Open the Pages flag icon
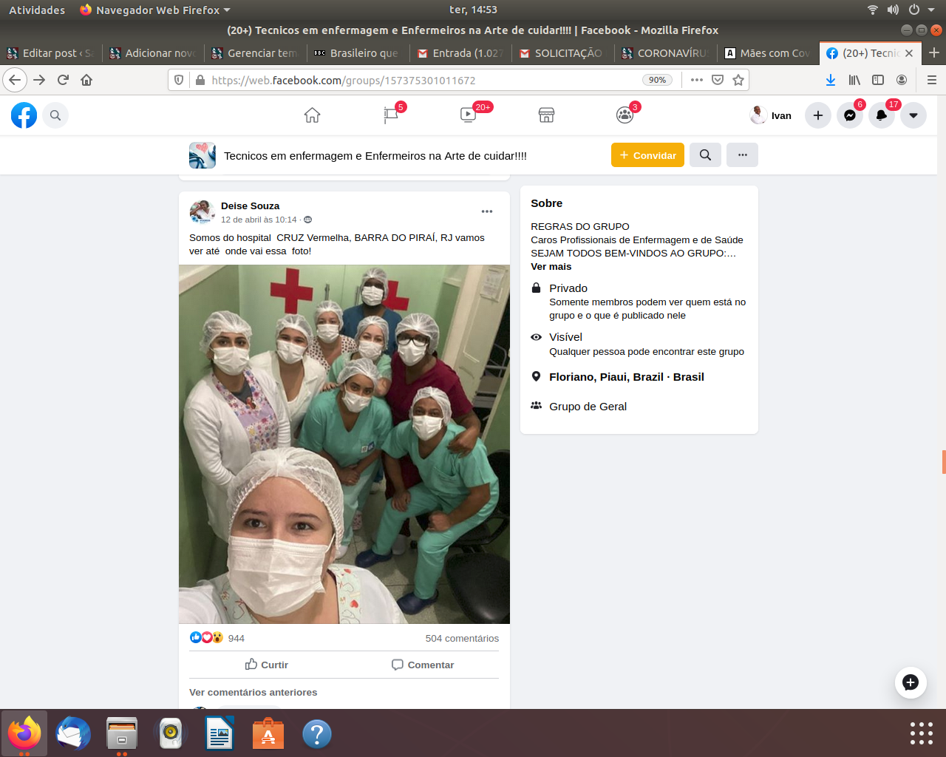 pos(391,115)
